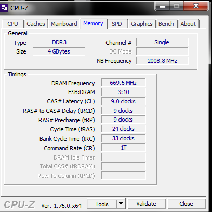Close CPU-Z with the title bar X
This screenshot has height=212, width=212.
click(x=196, y=6)
